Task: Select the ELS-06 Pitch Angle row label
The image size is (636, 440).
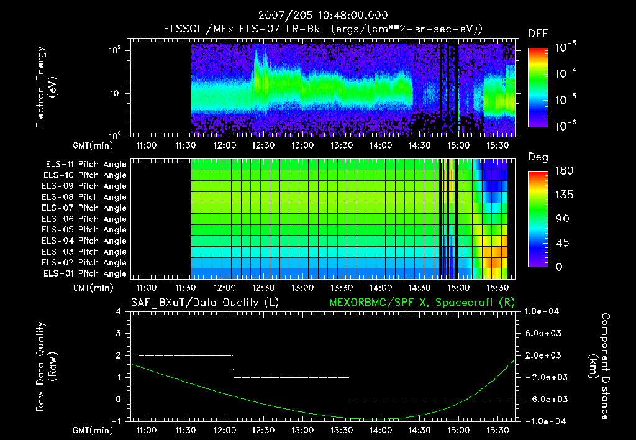Action: [84, 219]
